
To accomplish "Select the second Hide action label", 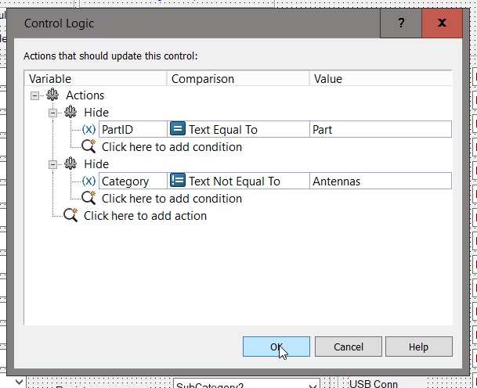I will tap(96, 164).
